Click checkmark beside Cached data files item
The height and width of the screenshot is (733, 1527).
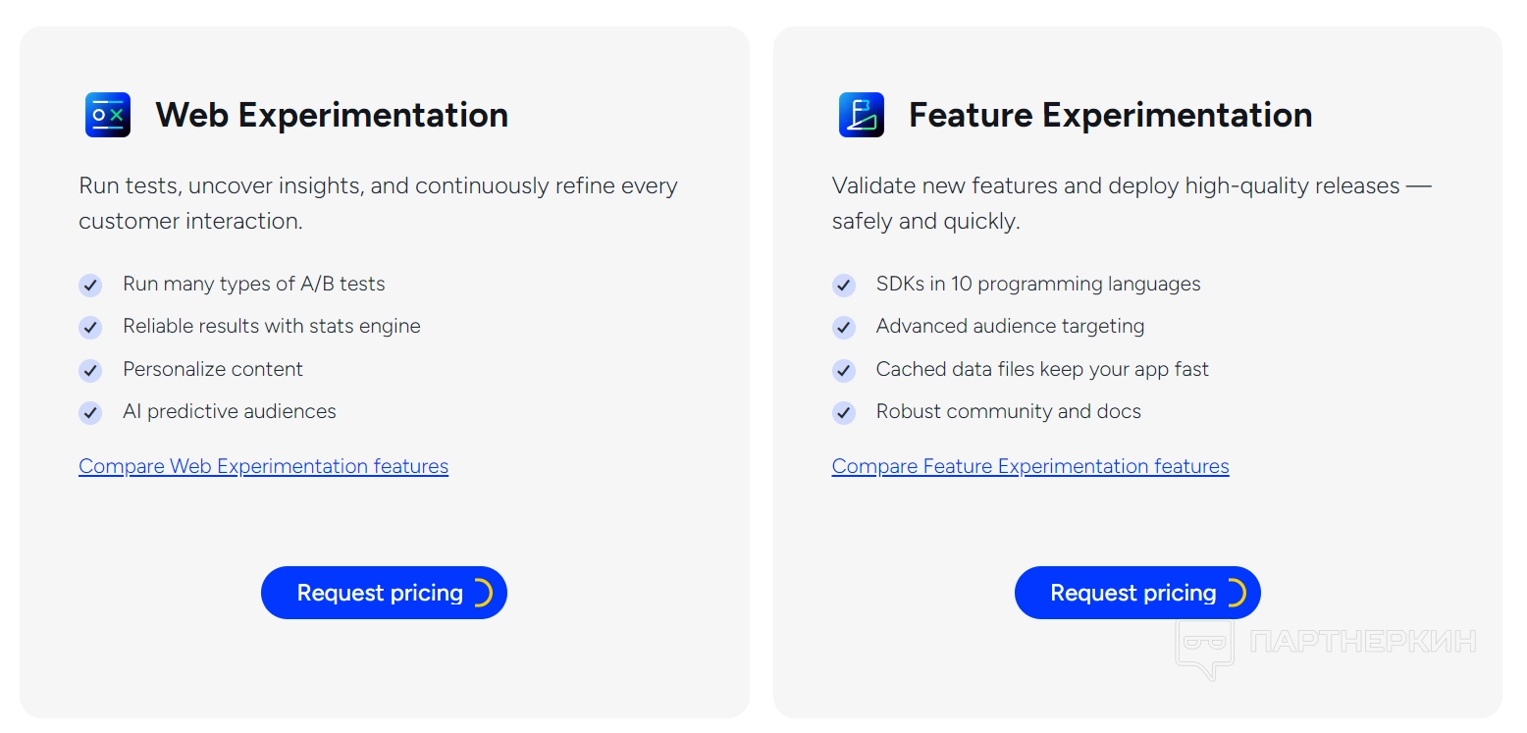(x=844, y=371)
